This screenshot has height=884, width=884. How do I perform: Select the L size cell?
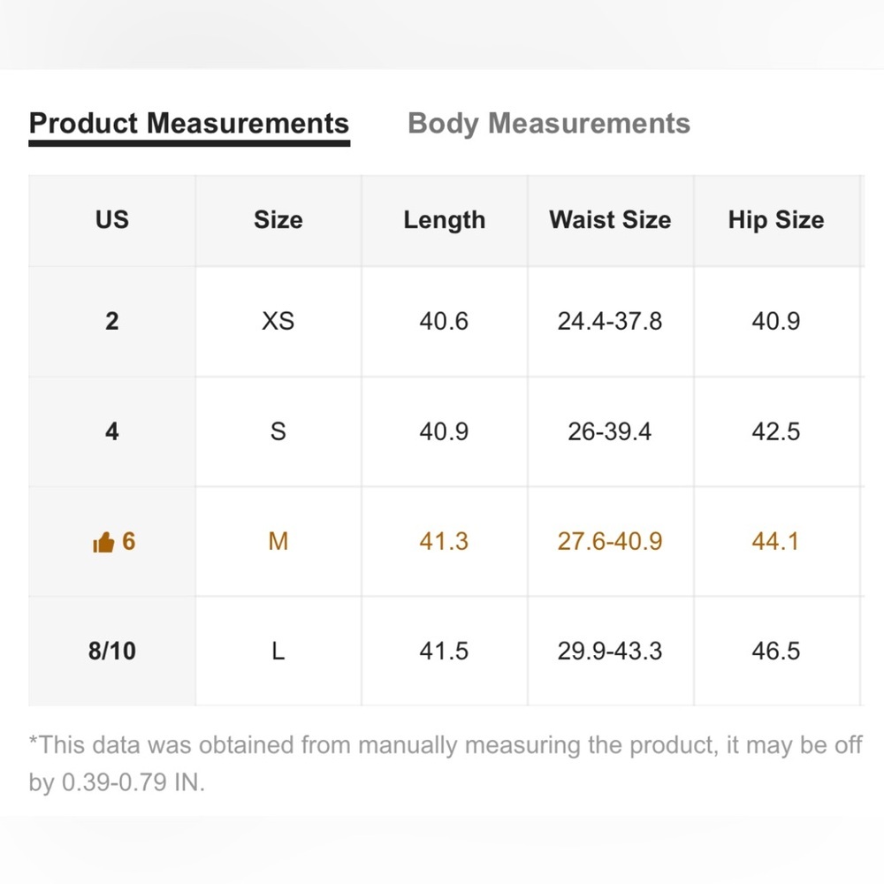tap(278, 652)
